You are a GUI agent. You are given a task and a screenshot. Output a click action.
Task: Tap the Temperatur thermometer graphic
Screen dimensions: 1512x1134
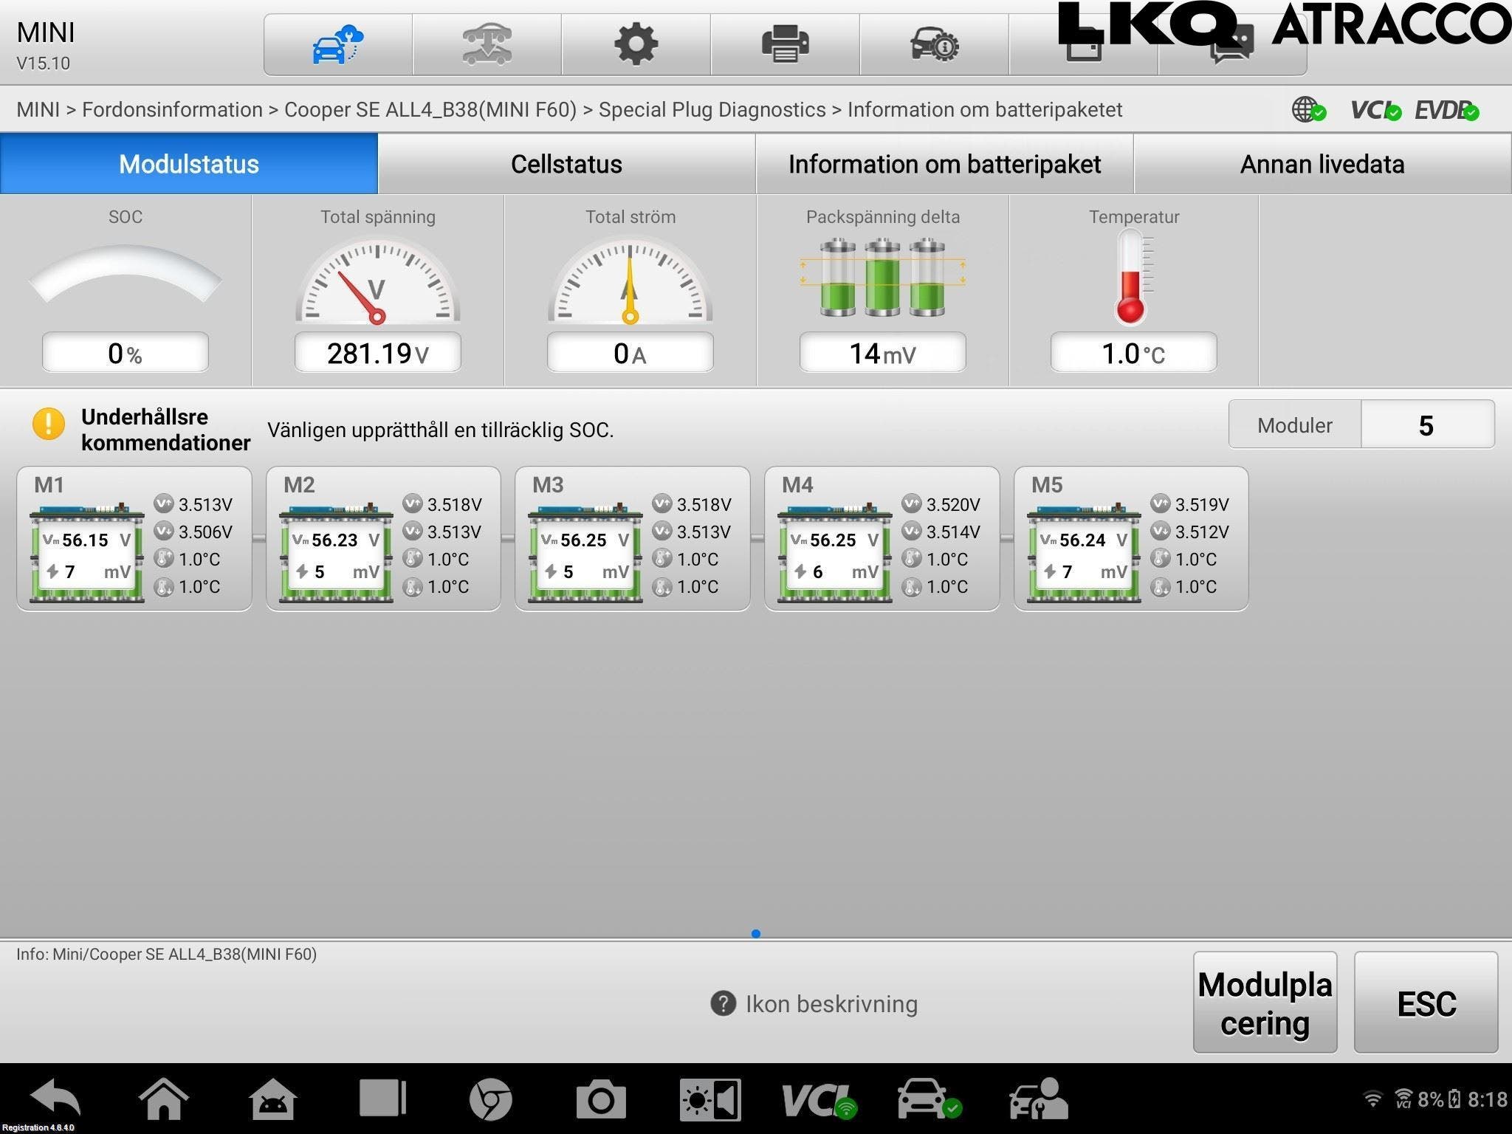coord(1133,277)
